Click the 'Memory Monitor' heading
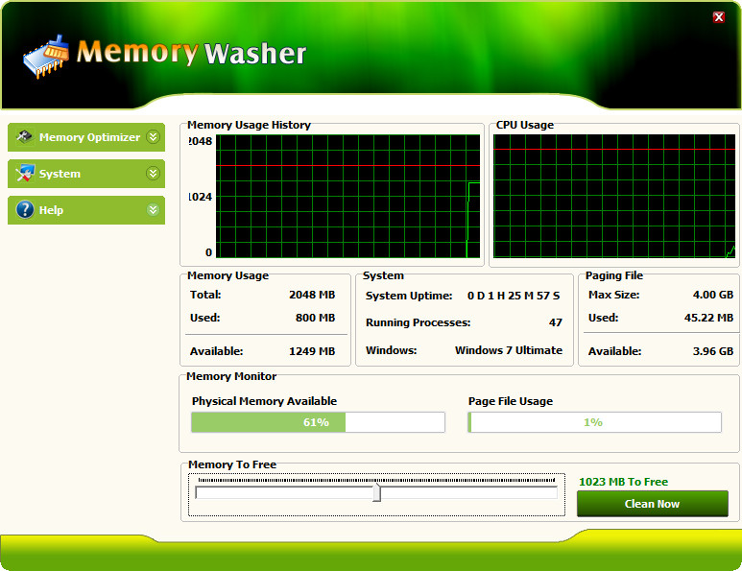 [x=231, y=376]
